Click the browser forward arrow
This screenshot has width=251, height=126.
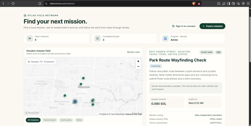point(8,3)
